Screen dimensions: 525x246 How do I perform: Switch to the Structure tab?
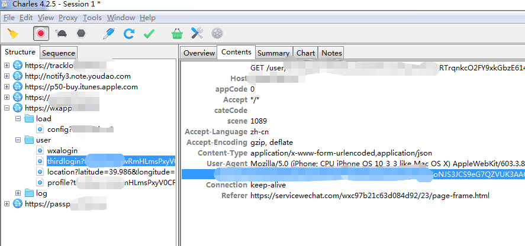(20, 52)
